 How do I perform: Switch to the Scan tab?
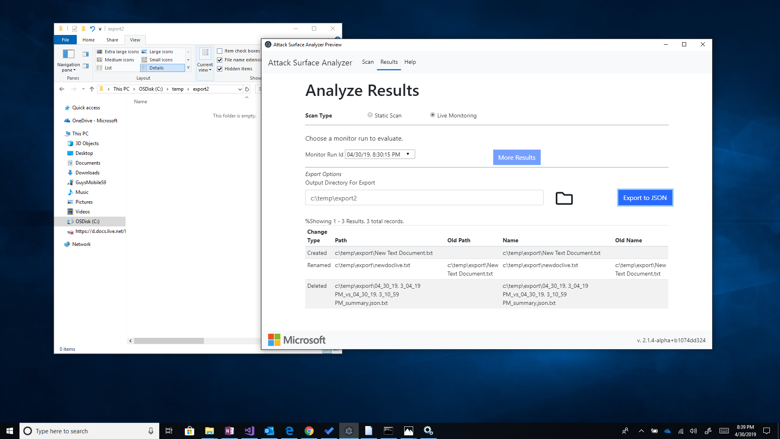pos(368,62)
